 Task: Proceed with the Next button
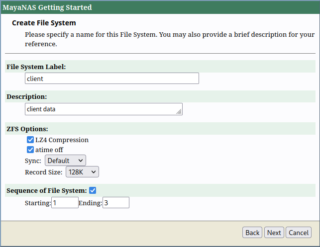[274, 233]
